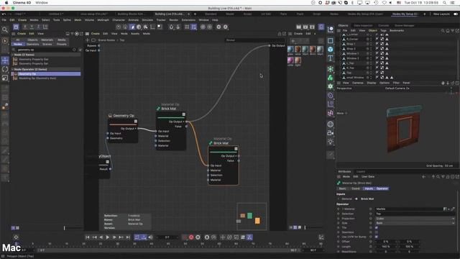Select Modeling Op (Geometry Axis) asset

(37, 78)
